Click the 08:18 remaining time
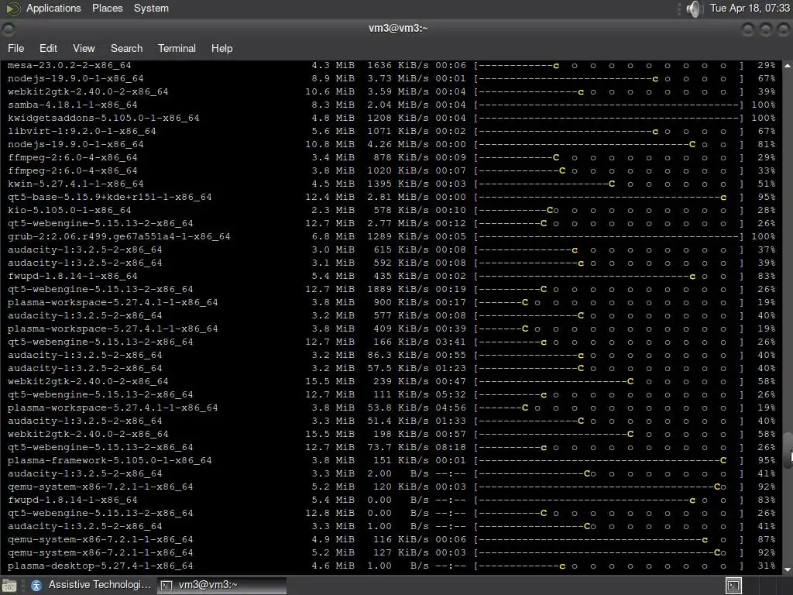The height and width of the screenshot is (595, 793). 451,447
